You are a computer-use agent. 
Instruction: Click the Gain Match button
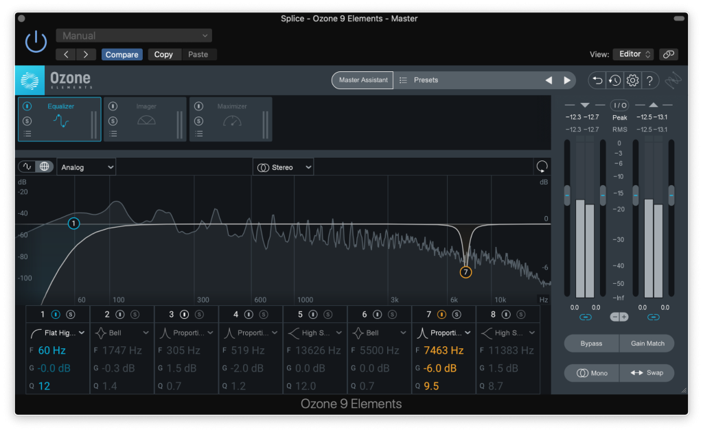pos(647,344)
